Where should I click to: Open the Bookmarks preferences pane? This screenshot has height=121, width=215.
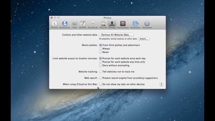tap(65, 25)
